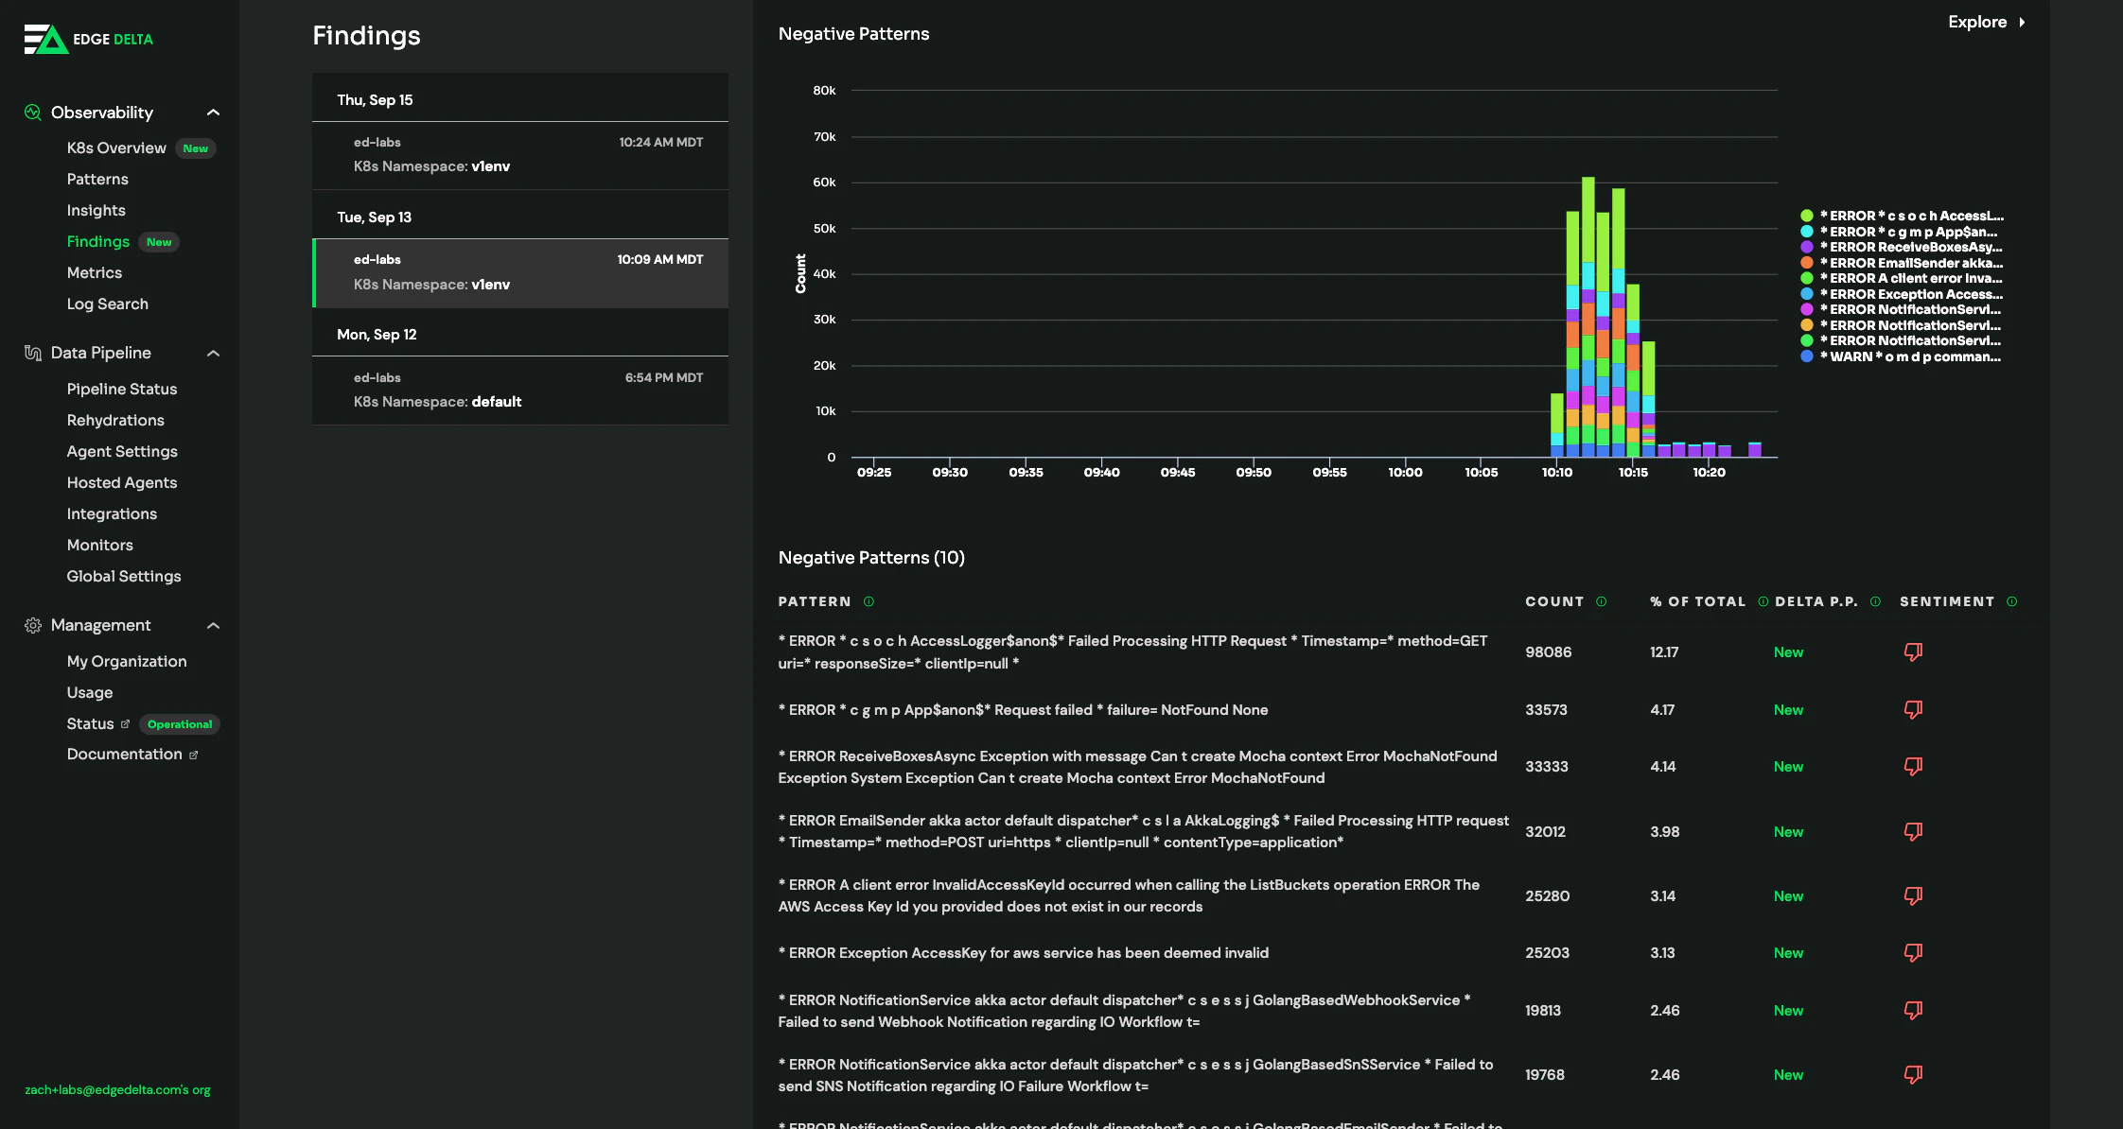
Task: Open the K8s Overview page
Action: (115, 148)
